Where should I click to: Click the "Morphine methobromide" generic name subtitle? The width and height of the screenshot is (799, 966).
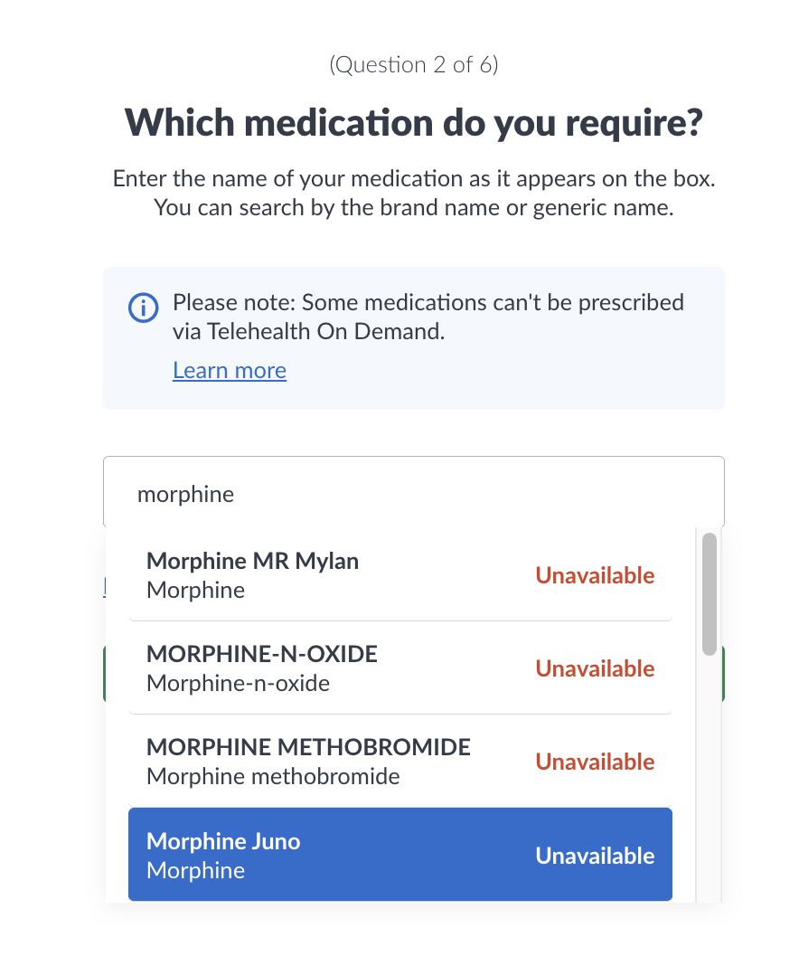(273, 776)
